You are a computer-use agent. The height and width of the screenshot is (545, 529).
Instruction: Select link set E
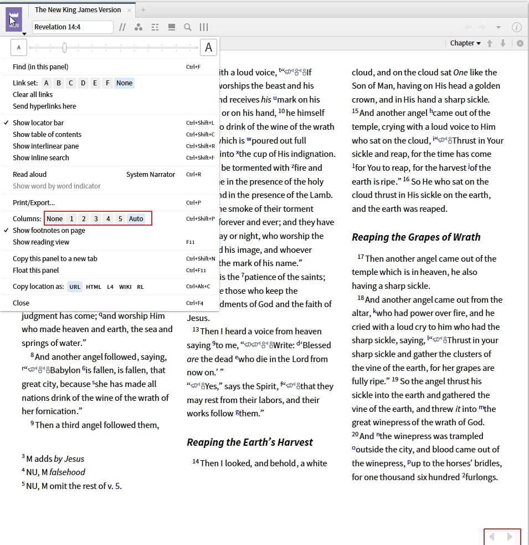tap(95, 83)
